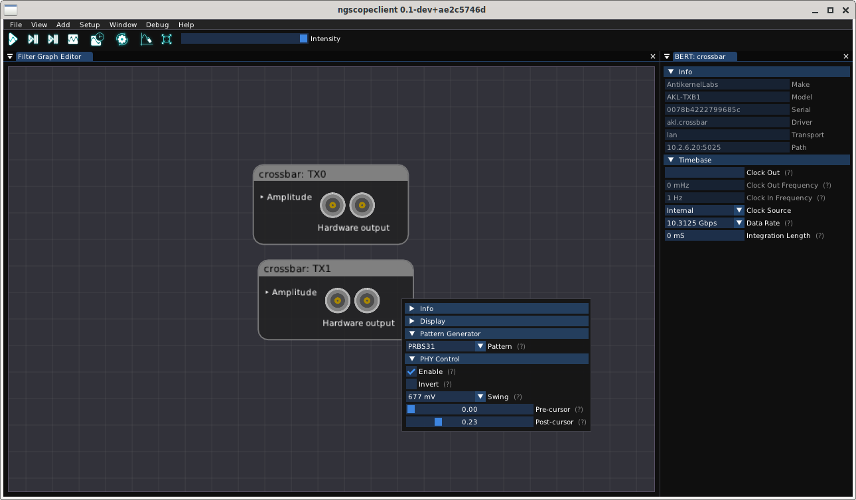This screenshot has height=500, width=856.
Task: Click the crossbar: TX0 node title
Action: coord(293,174)
